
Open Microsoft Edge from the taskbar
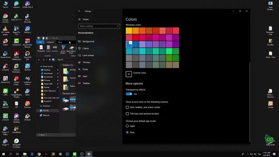32,154
